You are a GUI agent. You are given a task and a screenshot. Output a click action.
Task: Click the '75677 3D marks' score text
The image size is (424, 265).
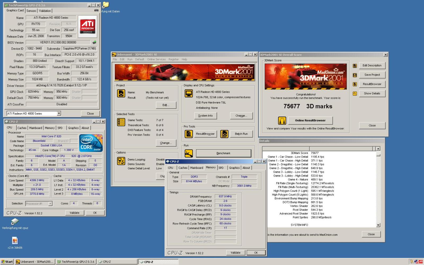coord(308,106)
